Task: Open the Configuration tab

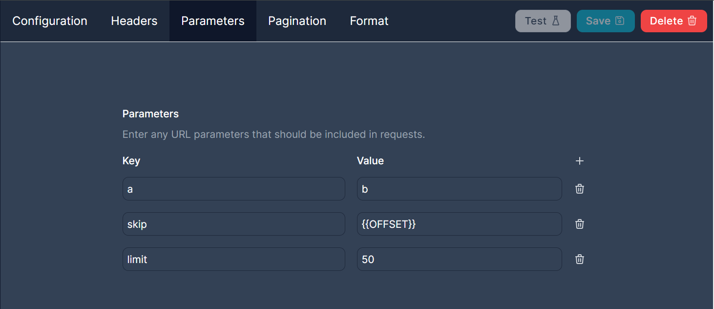Action: (x=50, y=21)
